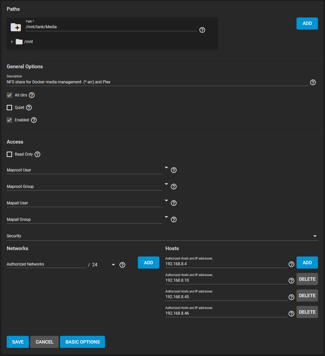Show help for Description field
325x356 pixels.
click(x=313, y=82)
